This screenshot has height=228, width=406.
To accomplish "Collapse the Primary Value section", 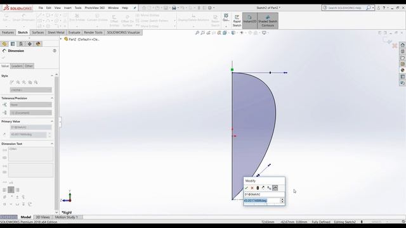I will (x=52, y=121).
